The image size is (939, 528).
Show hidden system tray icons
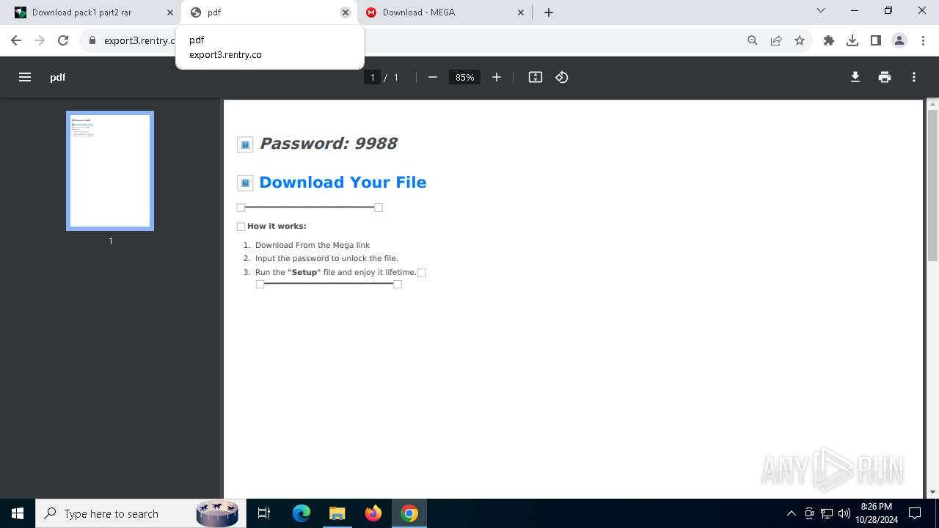point(791,513)
